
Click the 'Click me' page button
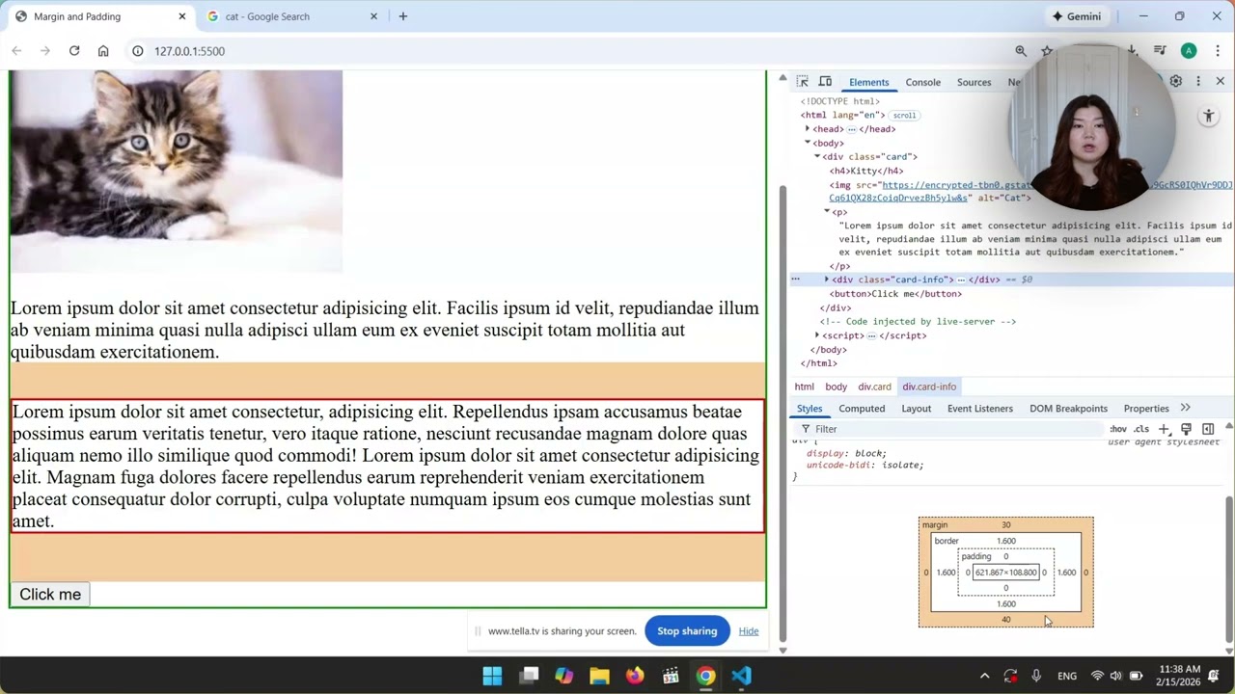point(50,595)
